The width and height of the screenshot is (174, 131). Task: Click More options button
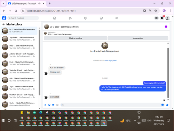tap(138, 38)
